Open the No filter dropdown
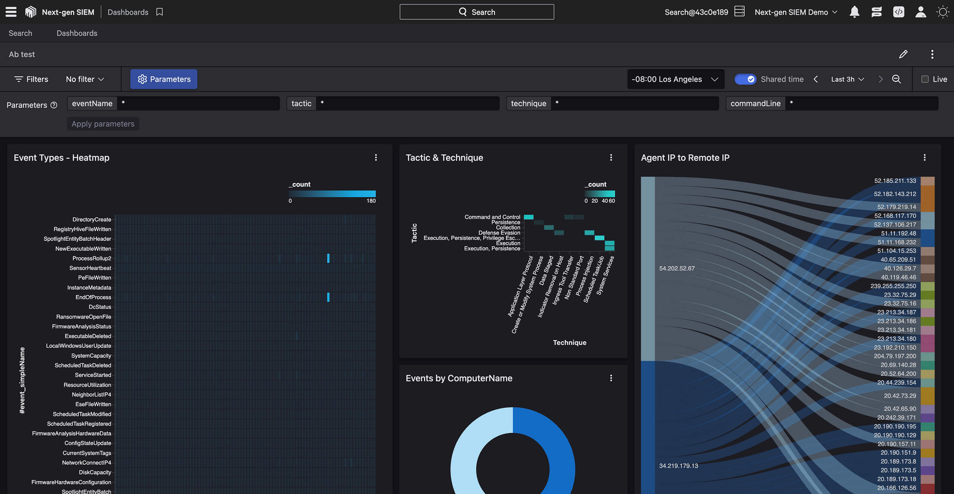954x494 pixels. pyautogui.click(x=85, y=79)
